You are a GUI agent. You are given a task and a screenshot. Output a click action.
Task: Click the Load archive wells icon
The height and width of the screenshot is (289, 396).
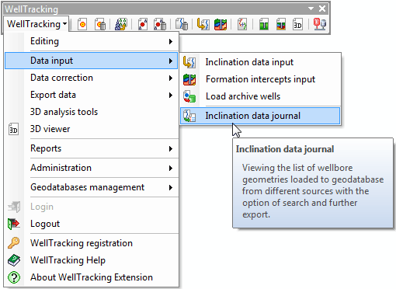click(x=189, y=96)
